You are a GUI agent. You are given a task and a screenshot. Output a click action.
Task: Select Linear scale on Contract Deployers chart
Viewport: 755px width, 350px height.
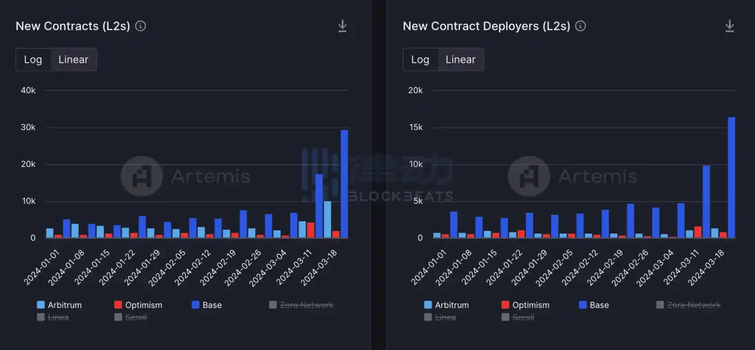click(461, 59)
